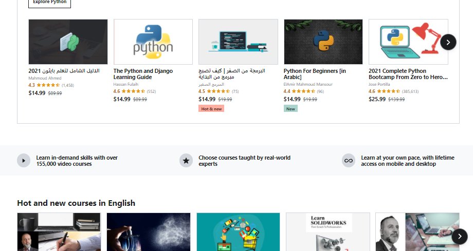Click instructor name Mahmoud Ahmed
The width and height of the screenshot is (473, 251).
point(45,78)
